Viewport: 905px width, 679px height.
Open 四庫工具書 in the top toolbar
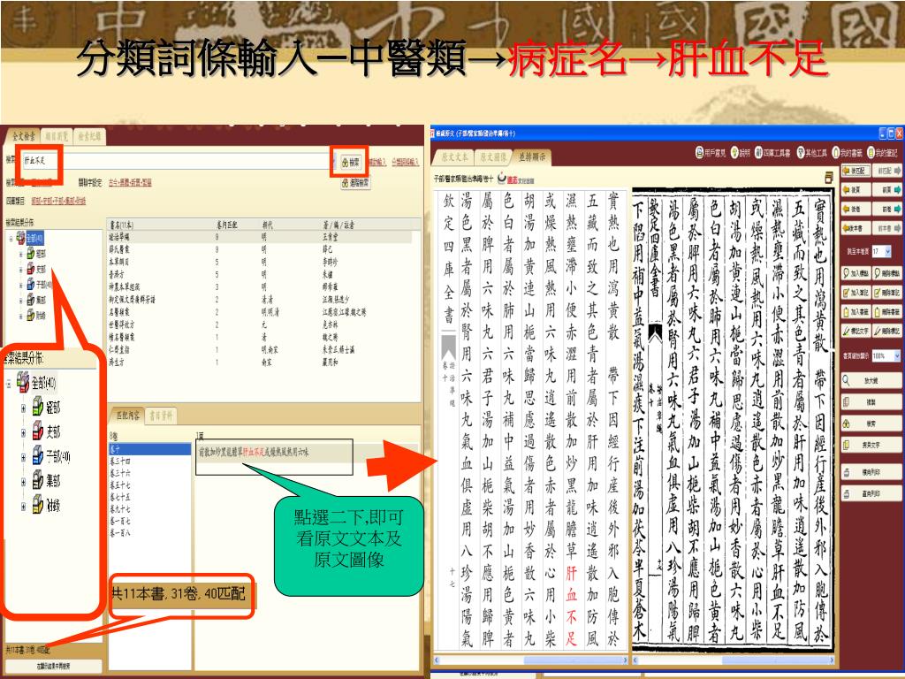(x=772, y=152)
